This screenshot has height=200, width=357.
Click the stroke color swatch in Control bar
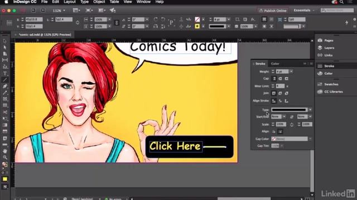click(197, 26)
